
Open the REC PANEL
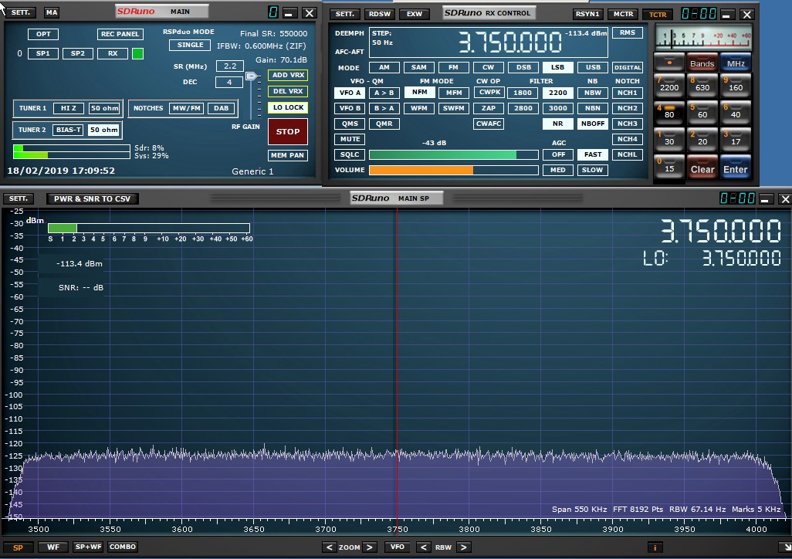(120, 35)
